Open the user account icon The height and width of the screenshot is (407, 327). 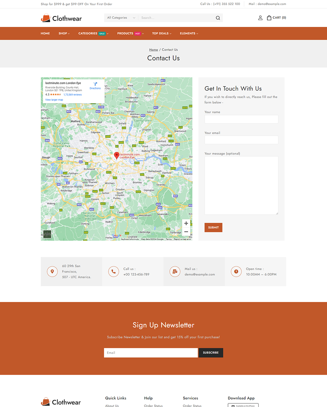click(260, 18)
